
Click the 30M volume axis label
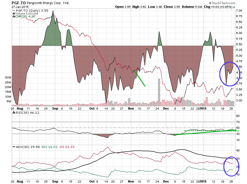coord(8,78)
